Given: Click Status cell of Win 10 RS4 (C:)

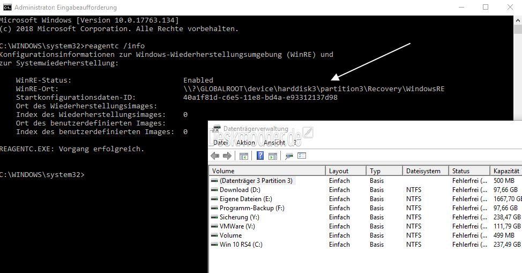Looking at the screenshot, I should coord(469,245).
